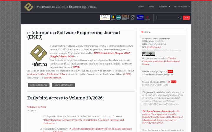Click the red arrow icon beside EISEJ heading
Image resolution: width=212 pixels, height=132 pixels.
(x=143, y=32)
